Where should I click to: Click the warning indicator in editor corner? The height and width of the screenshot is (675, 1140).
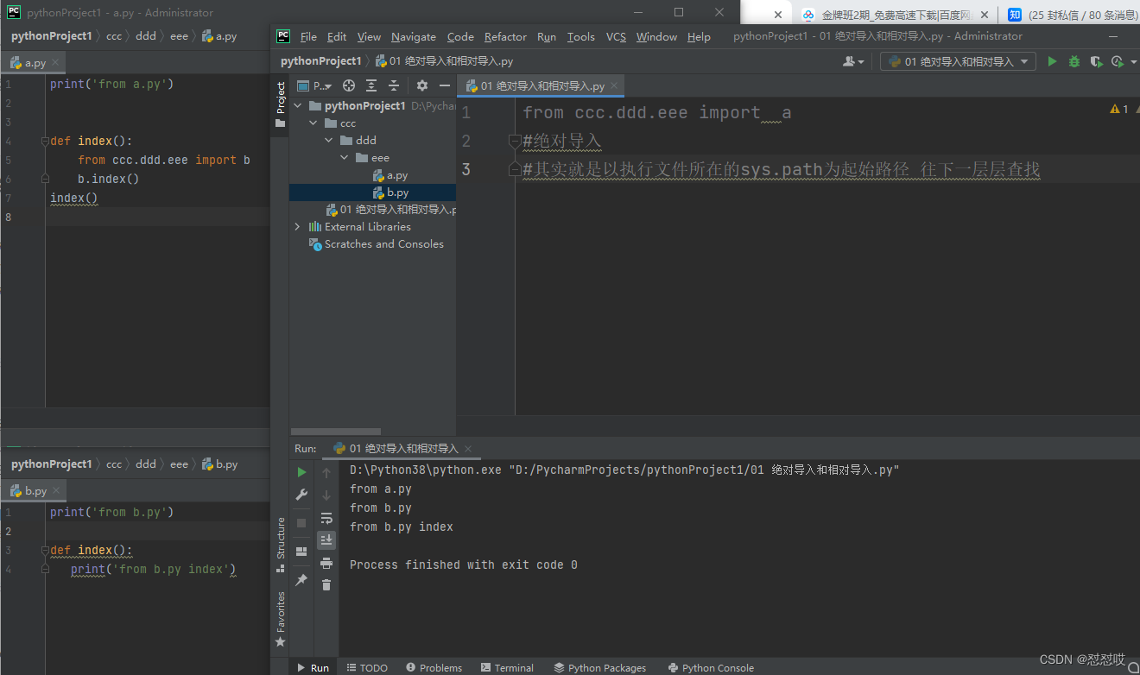(1119, 110)
